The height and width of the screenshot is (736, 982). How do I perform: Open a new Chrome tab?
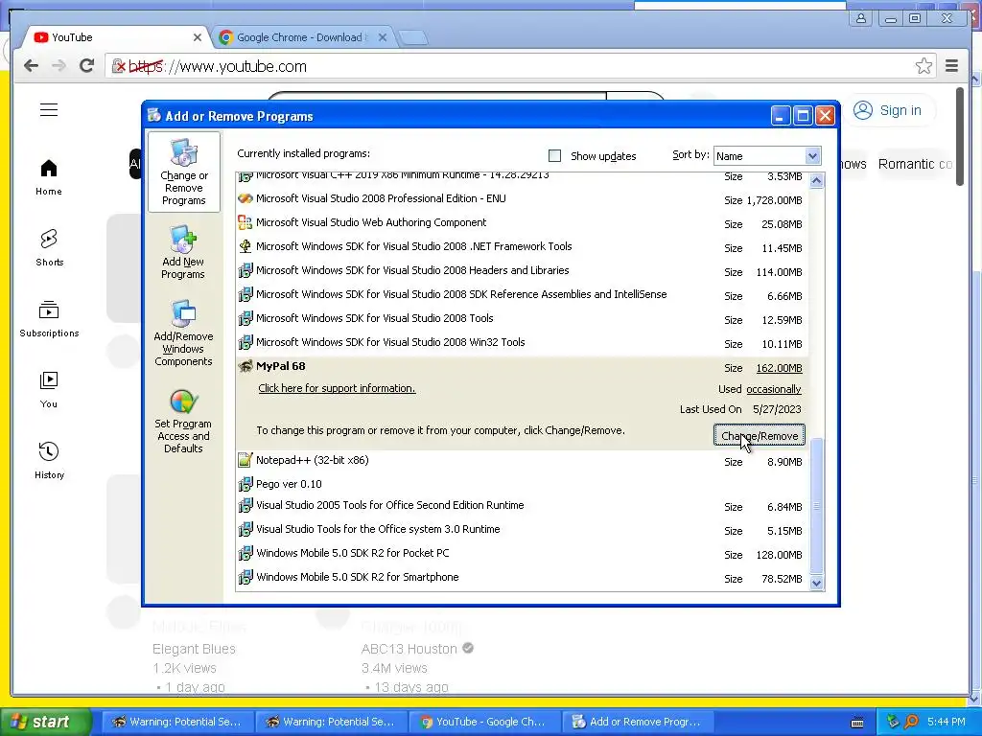[412, 38]
